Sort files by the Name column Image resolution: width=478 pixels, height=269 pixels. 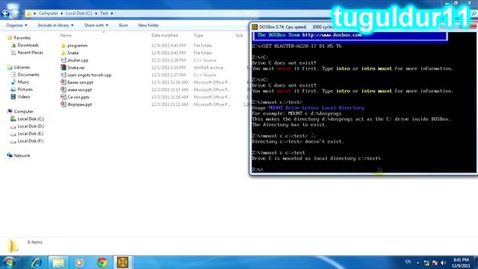click(66, 35)
